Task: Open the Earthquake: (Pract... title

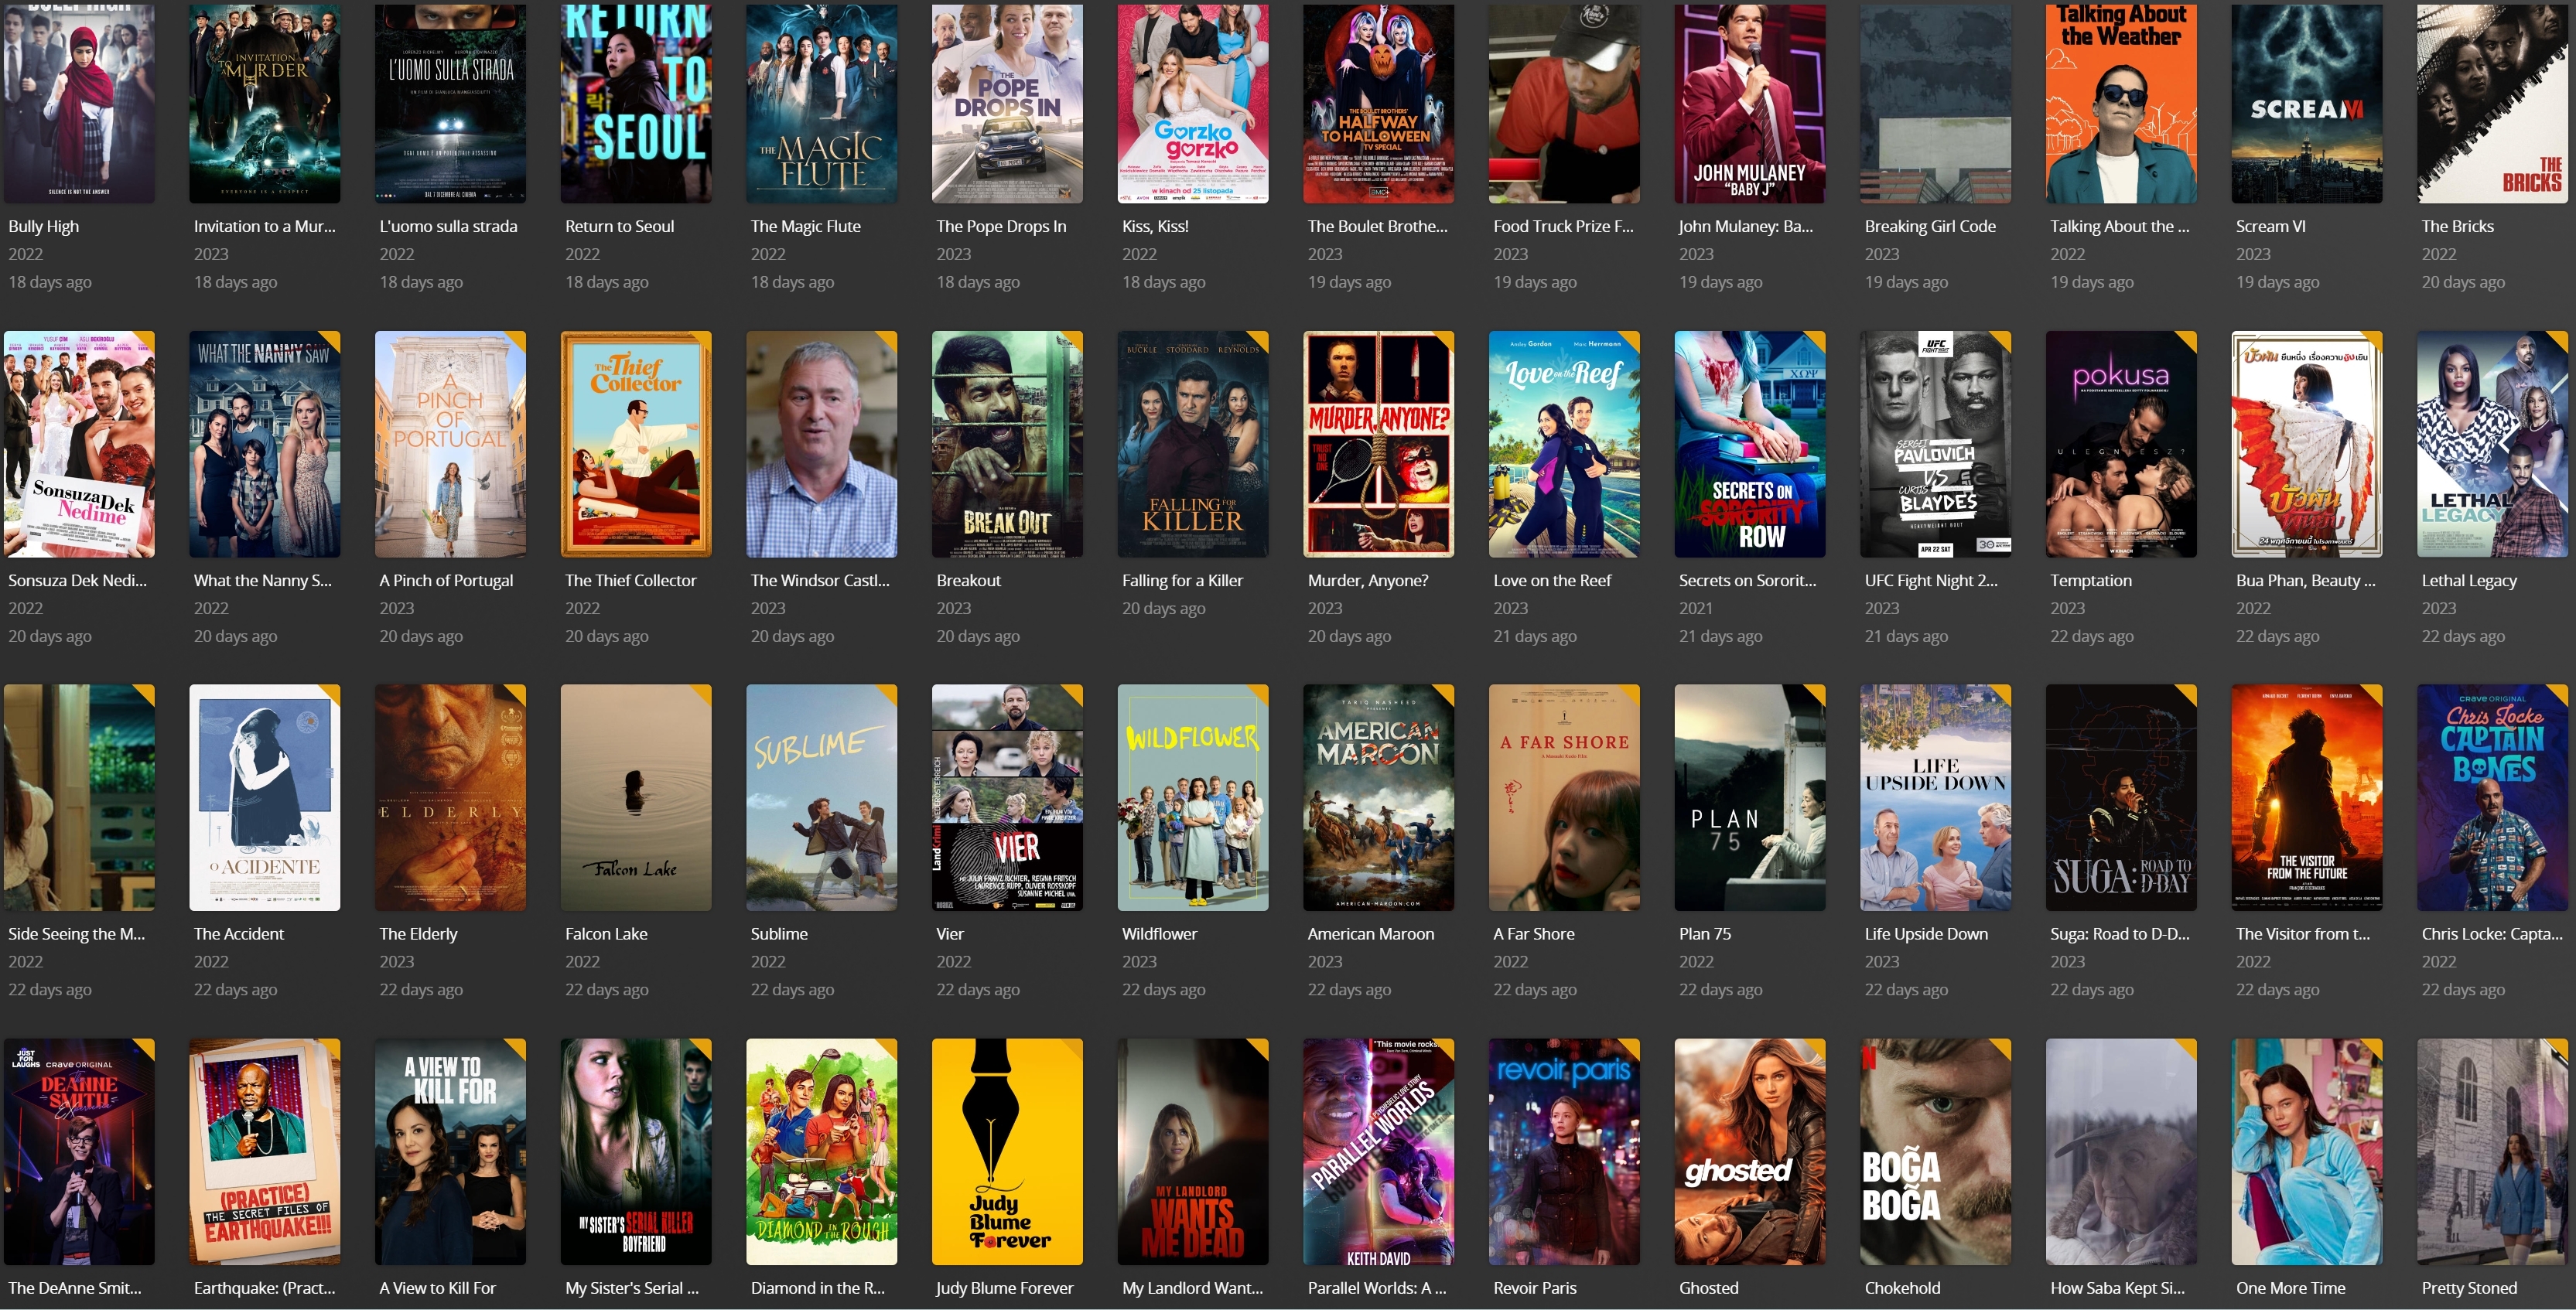Action: point(265,1288)
